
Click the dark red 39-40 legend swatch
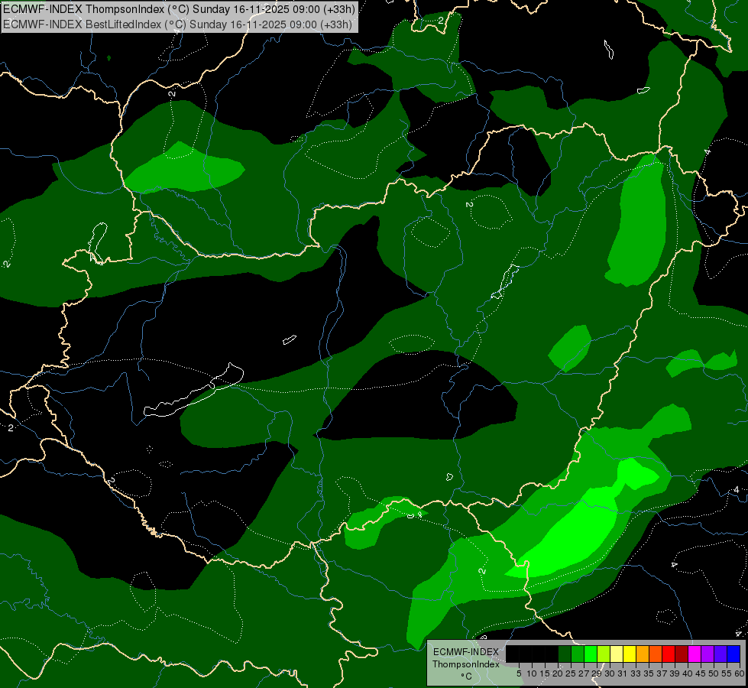682,654
